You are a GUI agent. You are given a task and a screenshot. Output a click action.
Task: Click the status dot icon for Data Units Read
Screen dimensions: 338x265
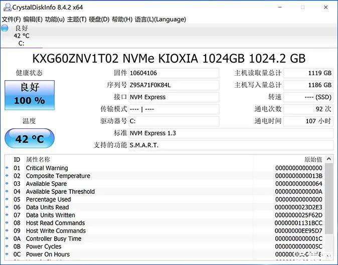point(7,207)
